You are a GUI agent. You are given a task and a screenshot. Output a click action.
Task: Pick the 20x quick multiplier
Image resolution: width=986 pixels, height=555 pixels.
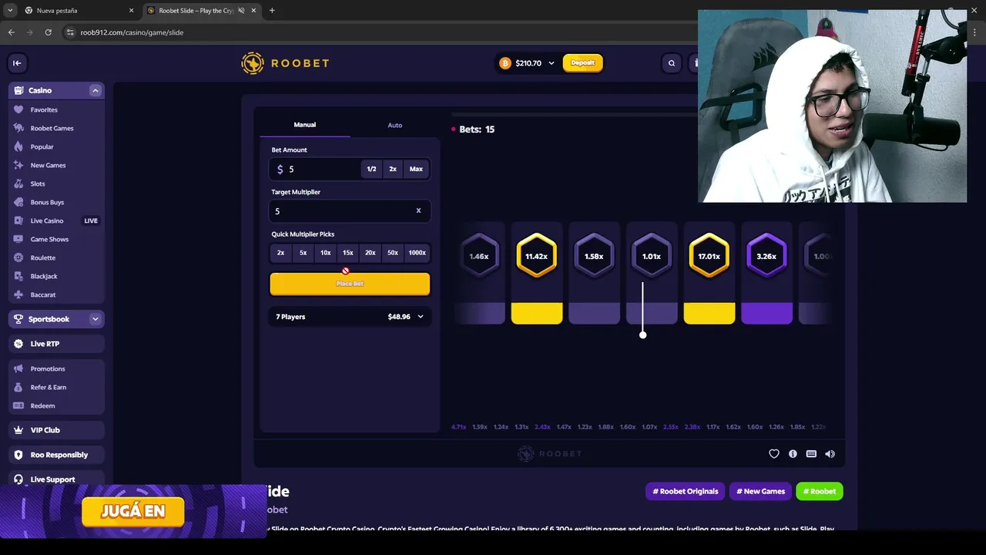[371, 253]
